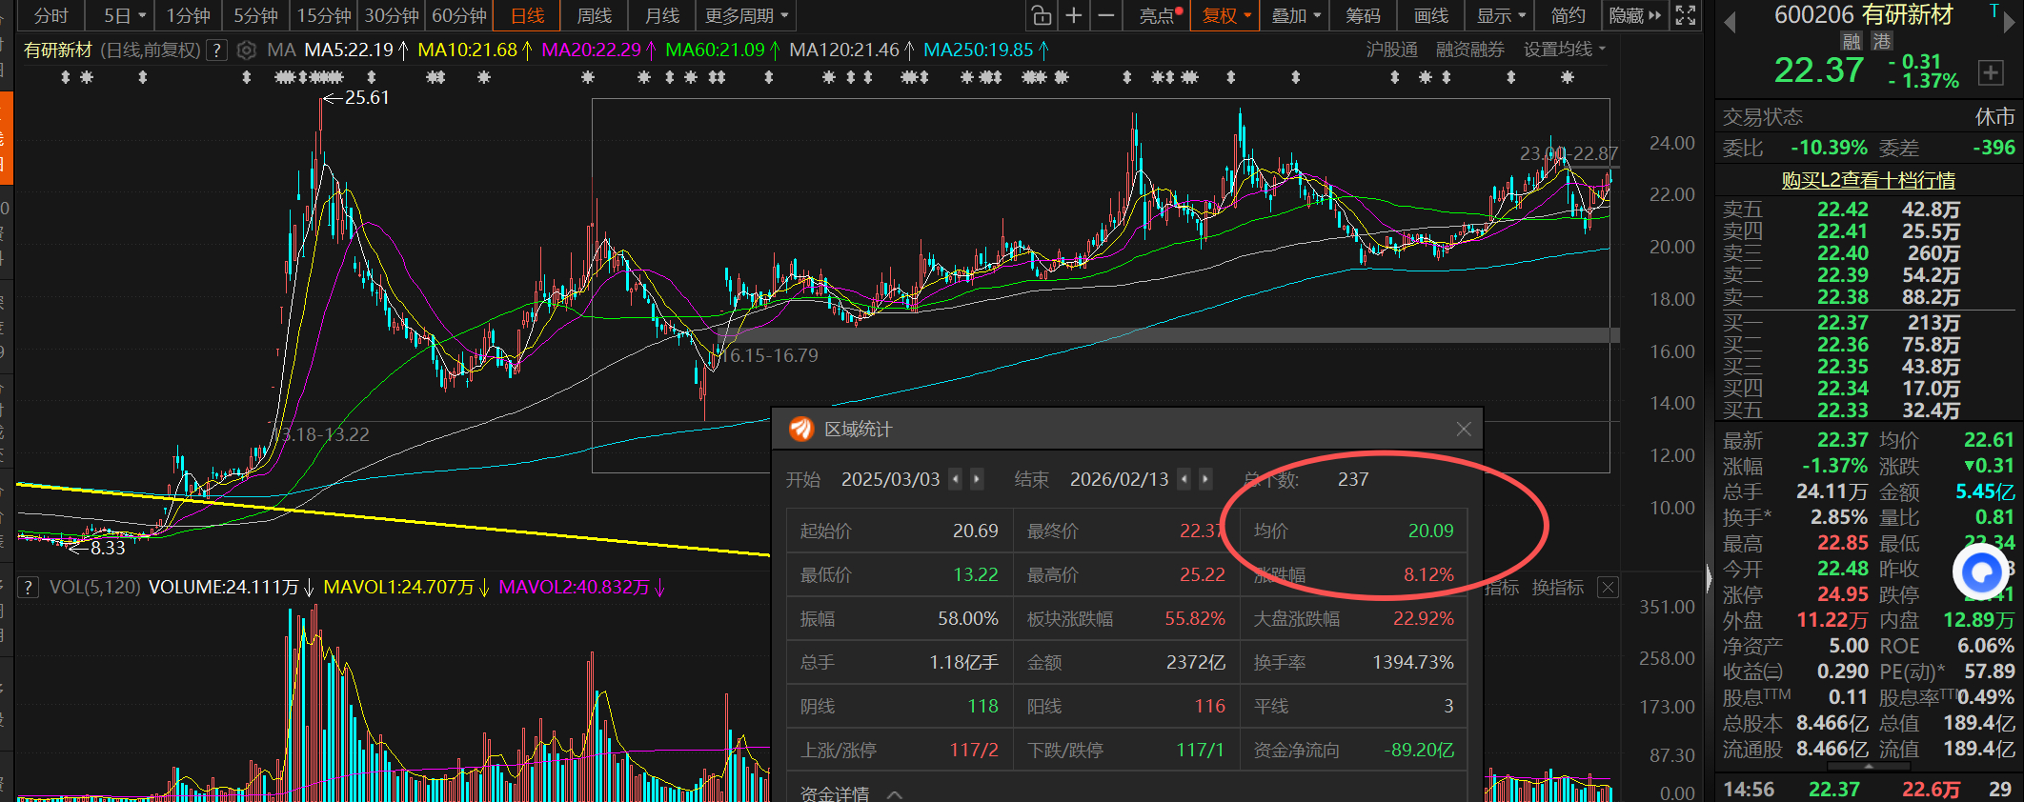Open VOL indicator help question mark
The height and width of the screenshot is (802, 2024).
pyautogui.click(x=29, y=588)
